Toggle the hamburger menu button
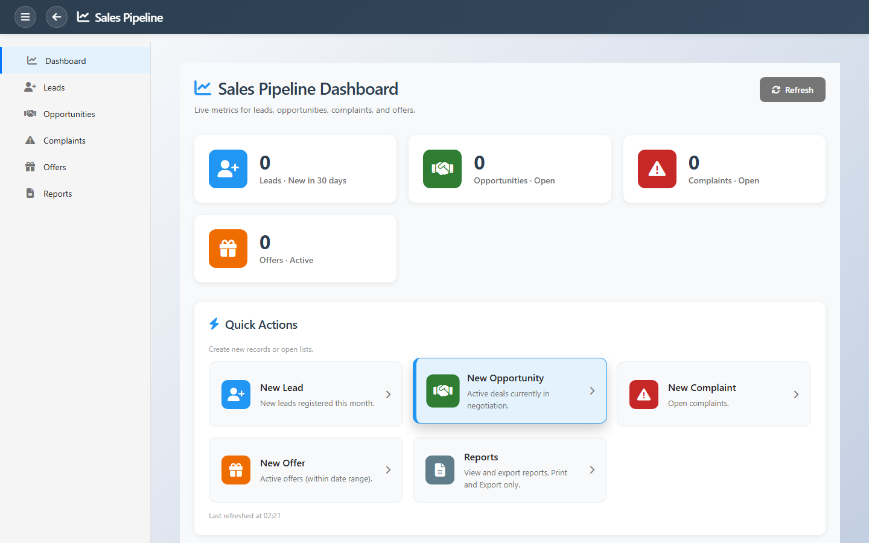 (x=25, y=17)
